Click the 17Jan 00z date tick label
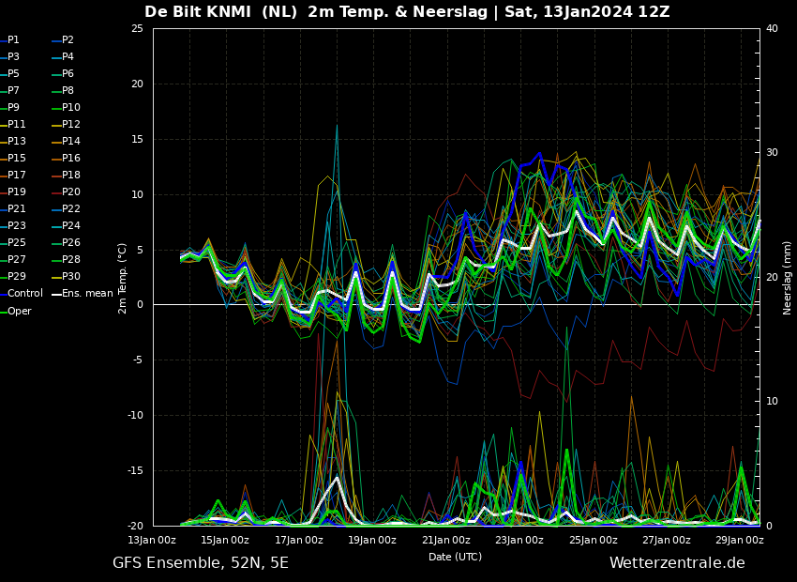The image size is (797, 582). (298, 541)
